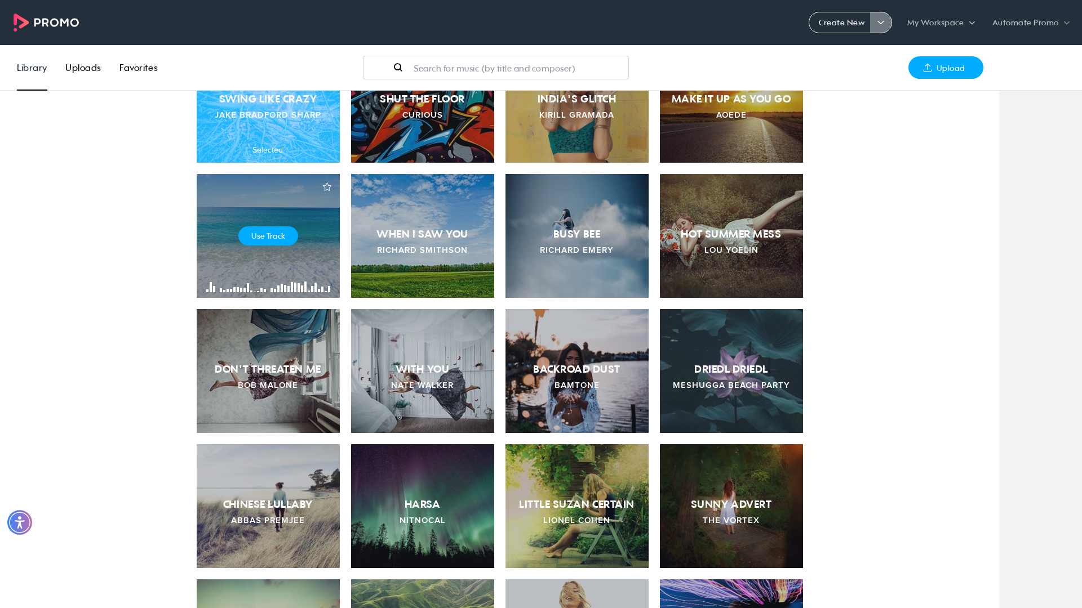Select the Swing Like Crazy track
The image size is (1082, 608).
[x=268, y=126]
